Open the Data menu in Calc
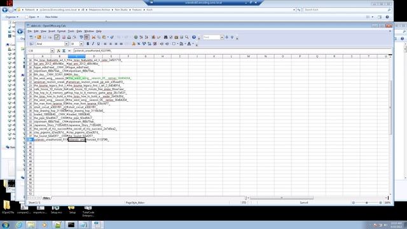Viewport: 407px width, 229px height. 79,31
